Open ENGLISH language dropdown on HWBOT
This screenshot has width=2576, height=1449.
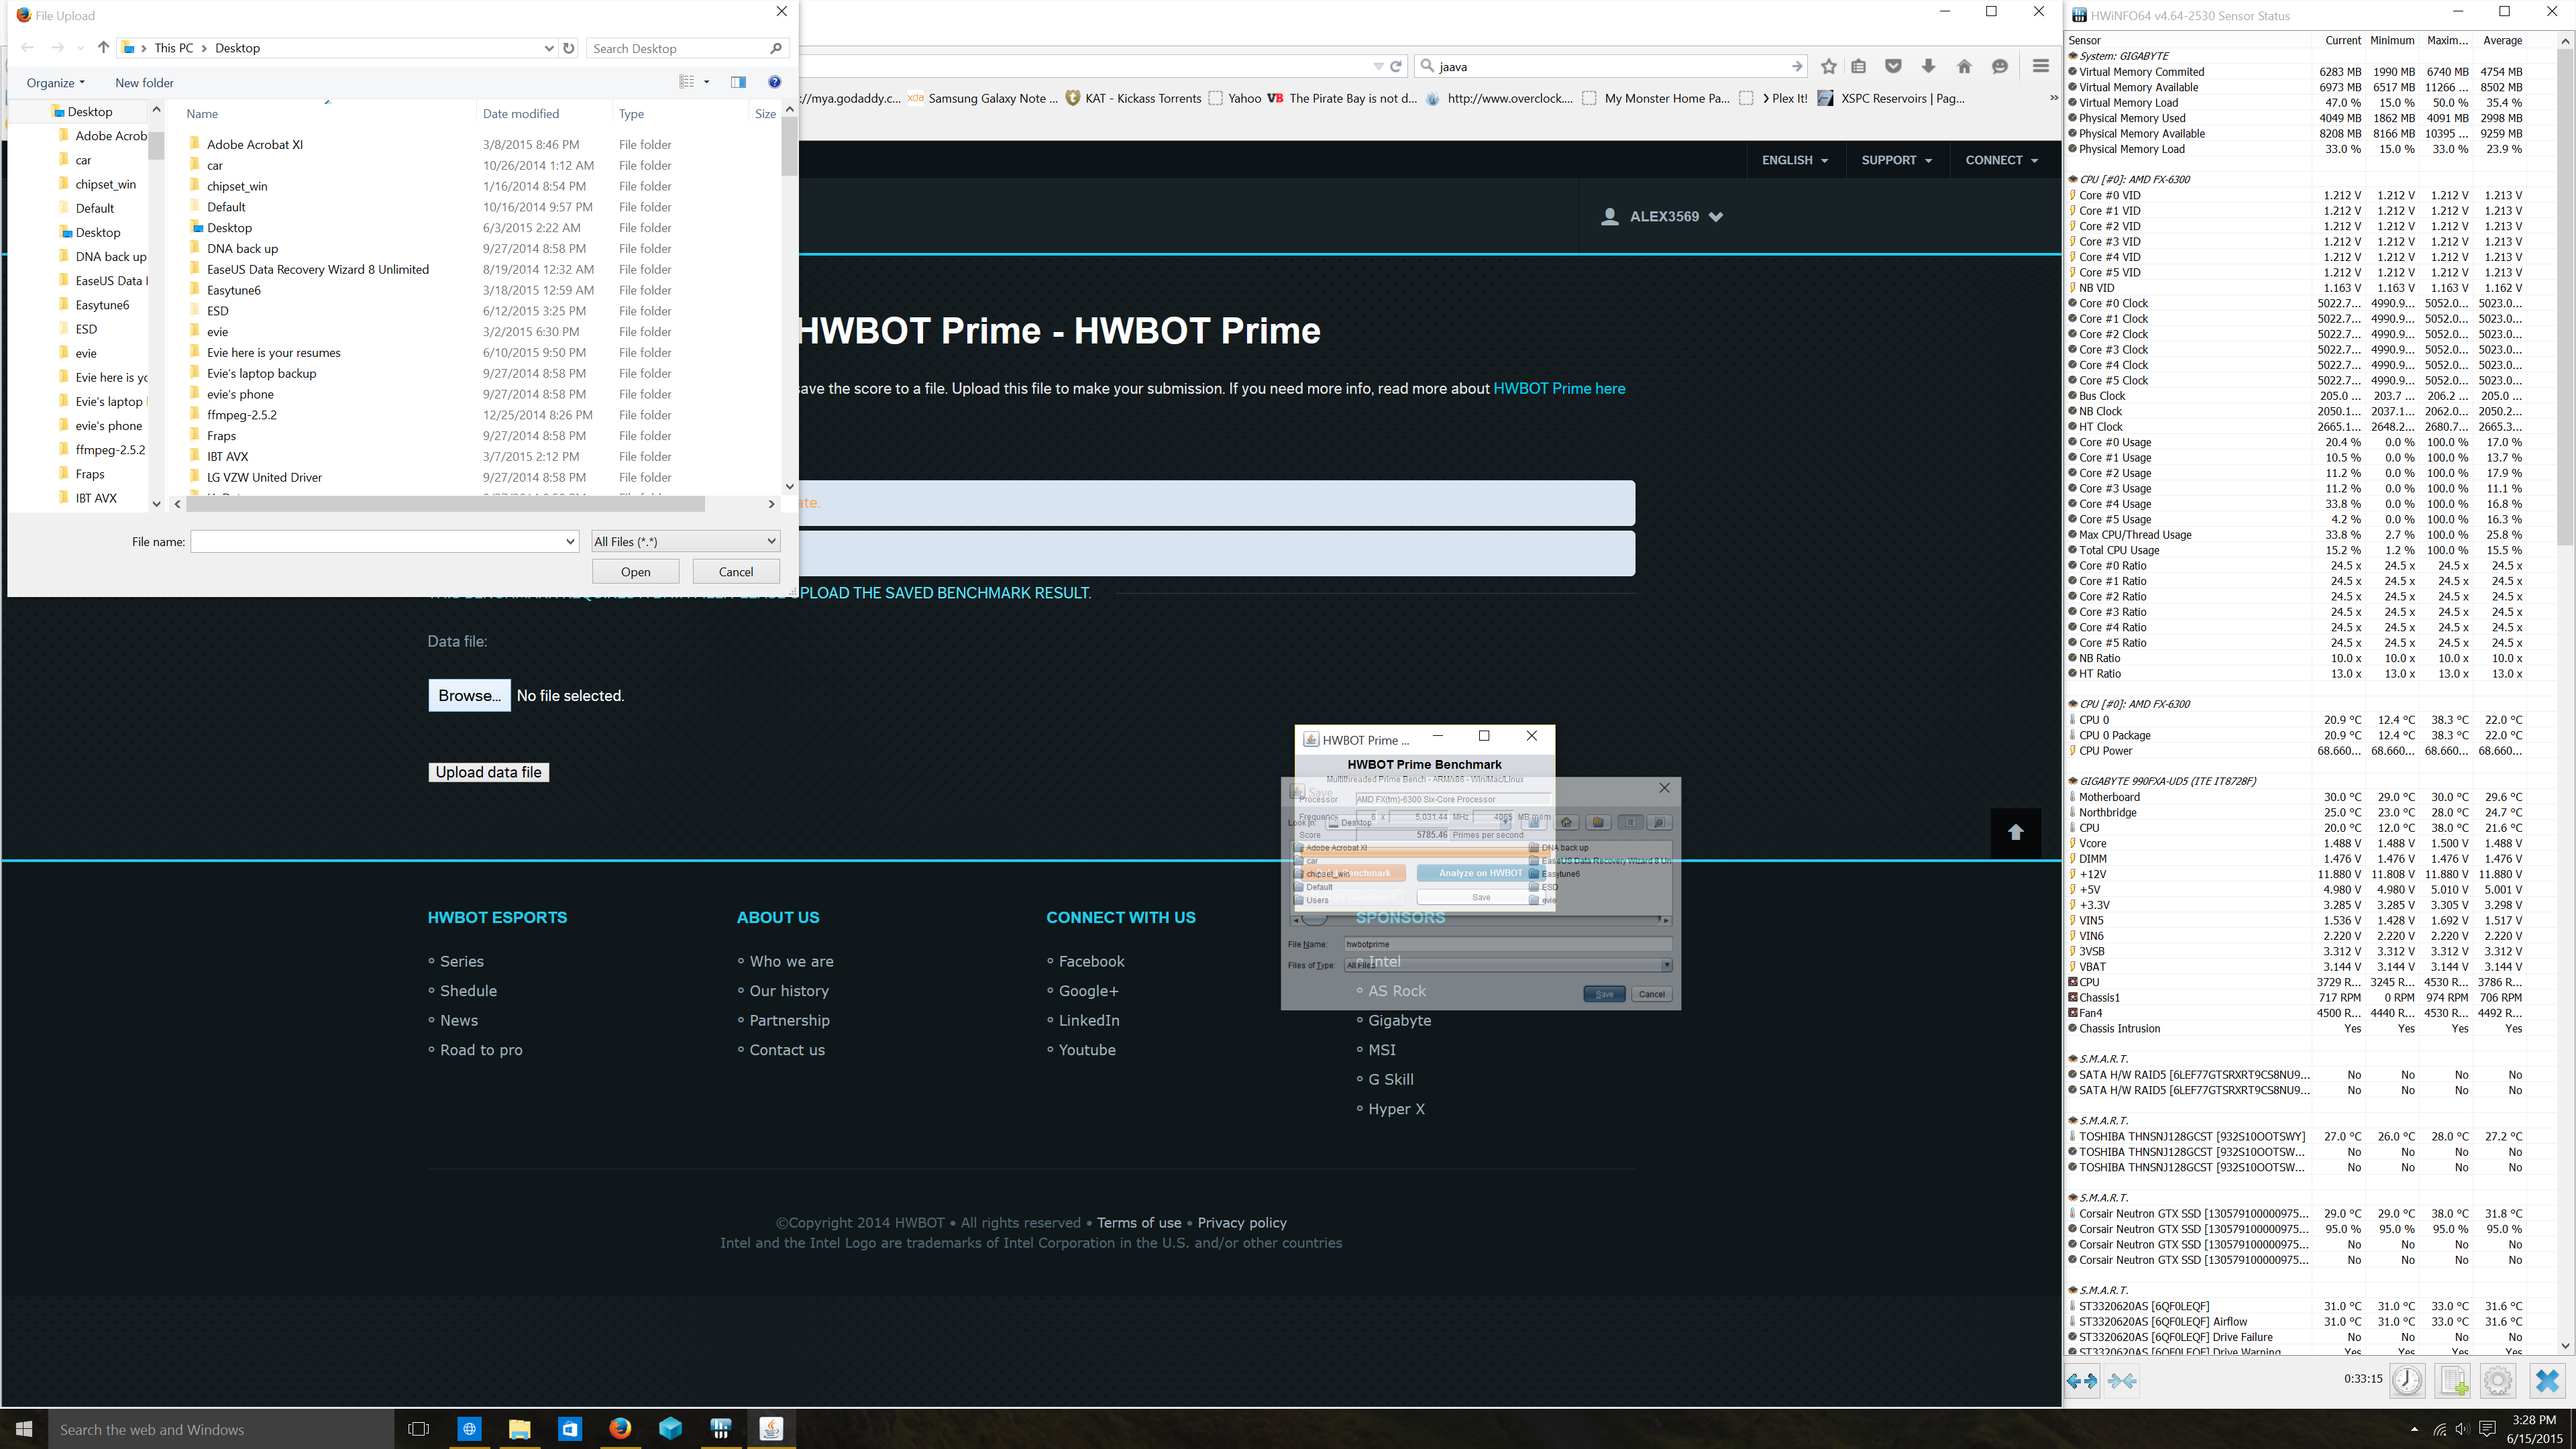(x=1795, y=160)
